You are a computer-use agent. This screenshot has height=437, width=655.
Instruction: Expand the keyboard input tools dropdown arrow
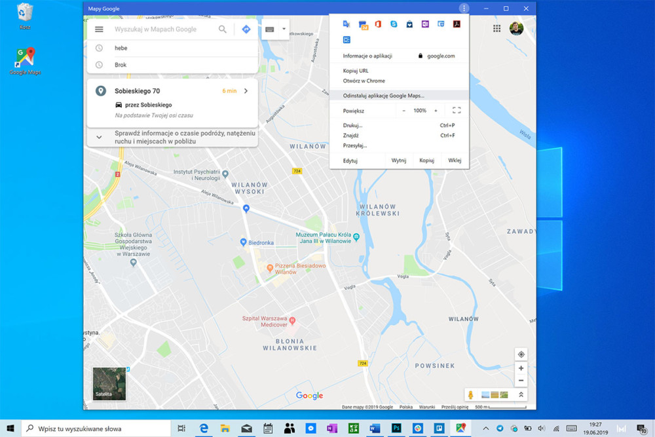tap(284, 29)
